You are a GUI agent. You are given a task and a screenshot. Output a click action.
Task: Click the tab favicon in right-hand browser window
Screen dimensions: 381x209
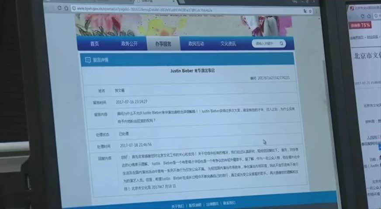[x=352, y=8]
